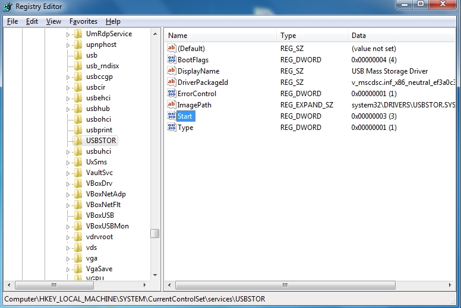Click the values pane horizontal scroll thumb
The width and height of the screenshot is (461, 308).
[x=285, y=285]
